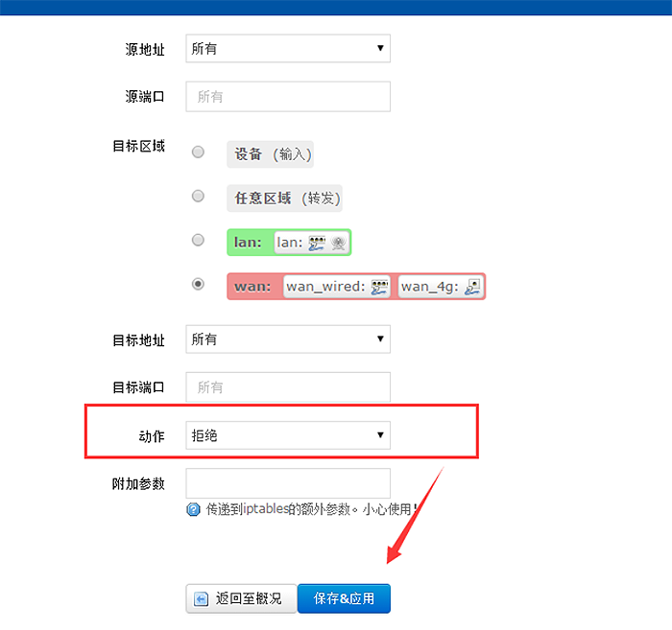Click the green lan zone badge
This screenshot has height=630, width=672.
click(x=248, y=243)
